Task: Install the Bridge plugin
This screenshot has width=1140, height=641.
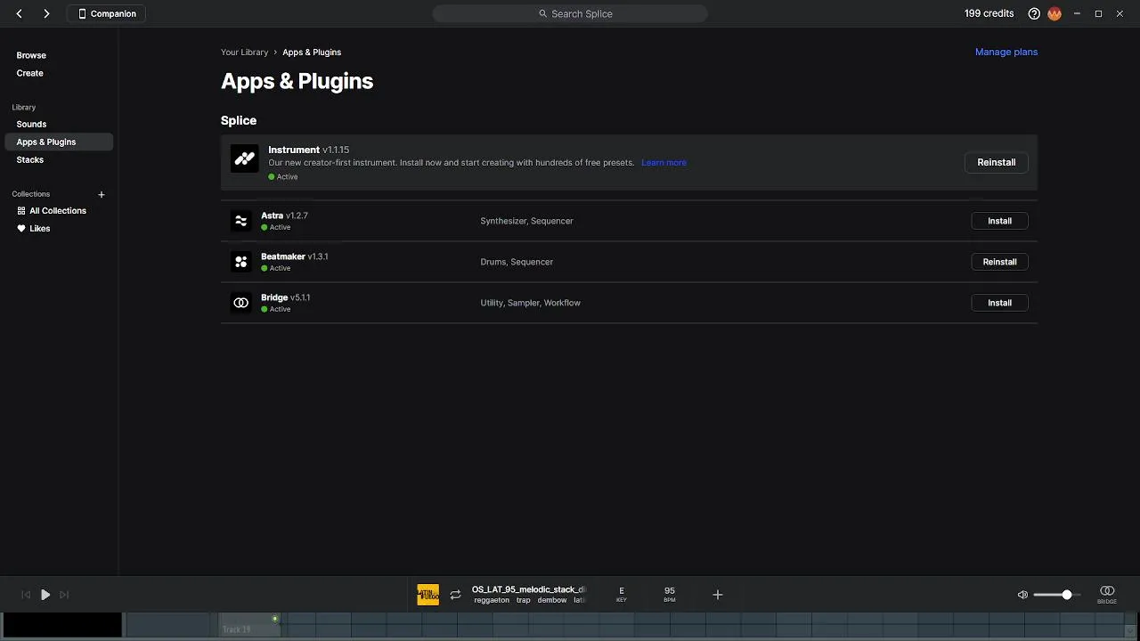Action: click(999, 303)
